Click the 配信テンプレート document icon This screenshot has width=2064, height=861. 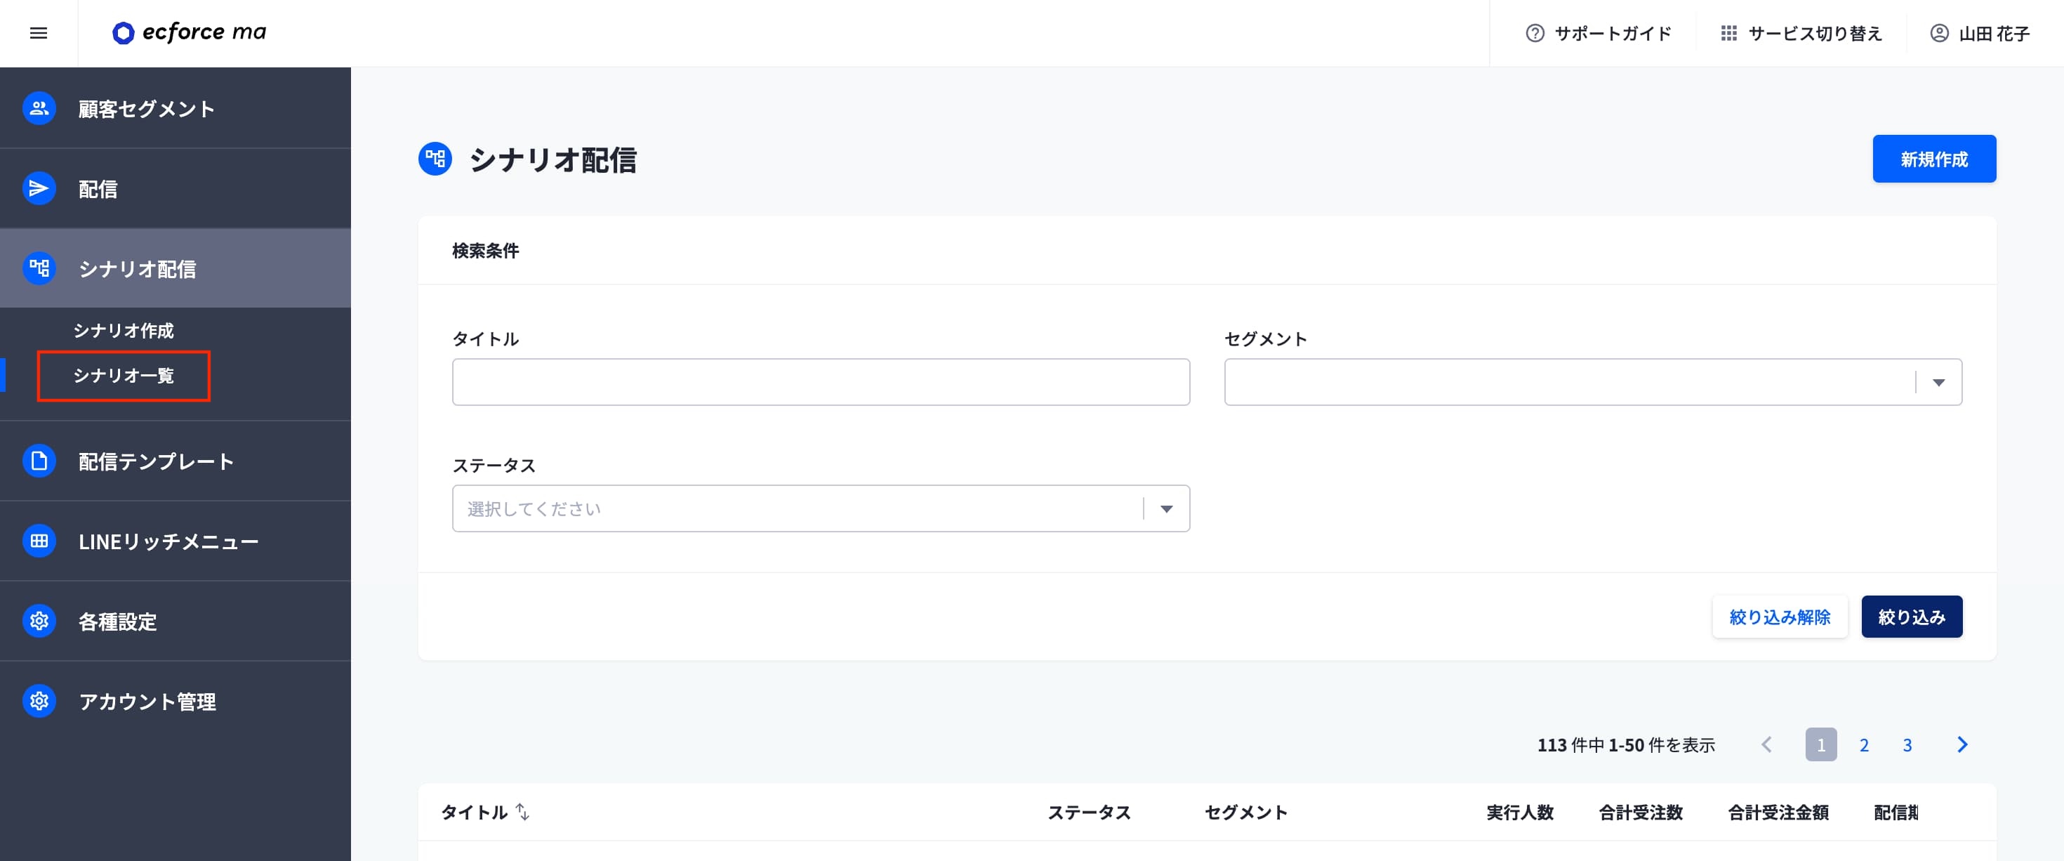pyautogui.click(x=39, y=461)
